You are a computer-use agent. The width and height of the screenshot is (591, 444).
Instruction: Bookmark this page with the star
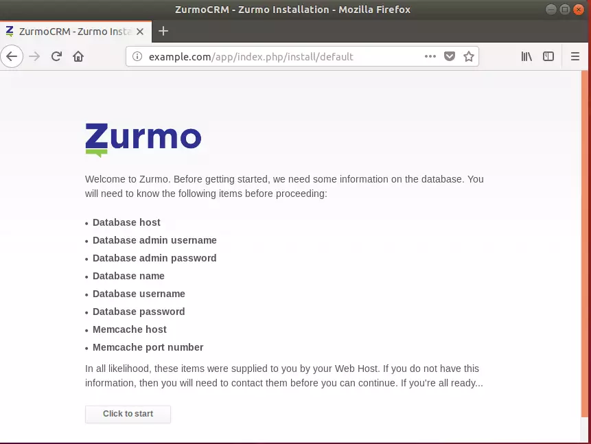coord(469,56)
